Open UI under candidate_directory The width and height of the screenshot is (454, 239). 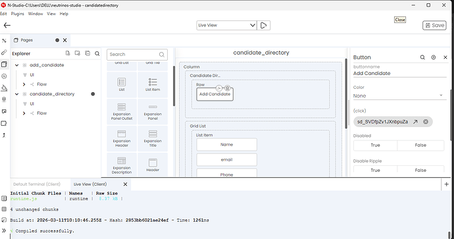pos(32,104)
